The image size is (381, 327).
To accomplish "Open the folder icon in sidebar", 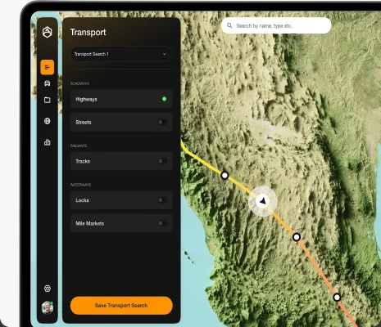I will click(48, 100).
